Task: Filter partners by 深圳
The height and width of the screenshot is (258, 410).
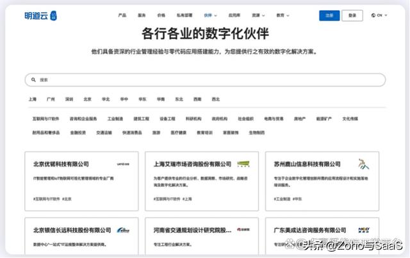Action: click(x=69, y=99)
